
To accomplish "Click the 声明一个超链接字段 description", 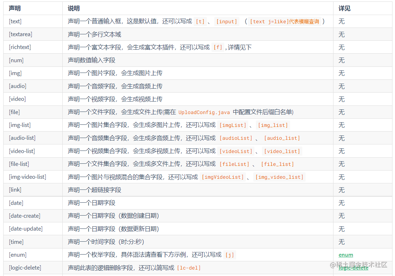I will point(94,190).
